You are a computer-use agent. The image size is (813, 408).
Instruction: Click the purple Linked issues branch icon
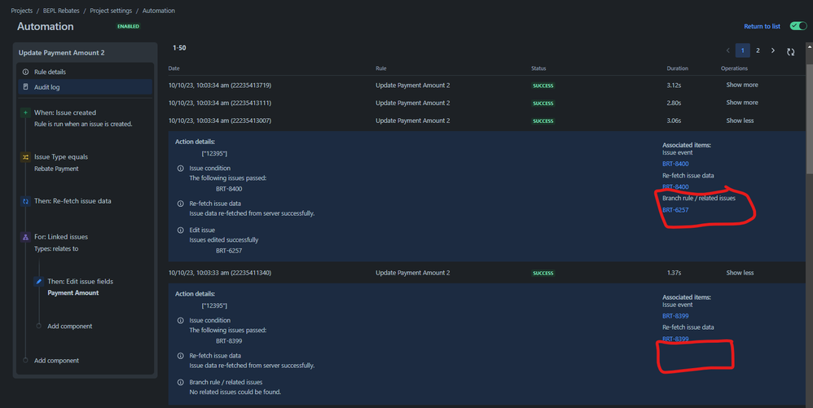click(x=25, y=237)
